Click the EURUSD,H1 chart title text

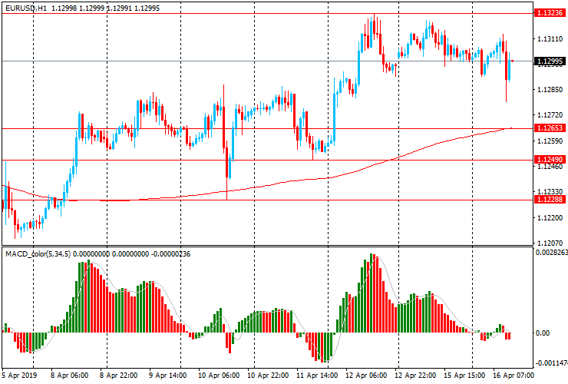(28, 7)
